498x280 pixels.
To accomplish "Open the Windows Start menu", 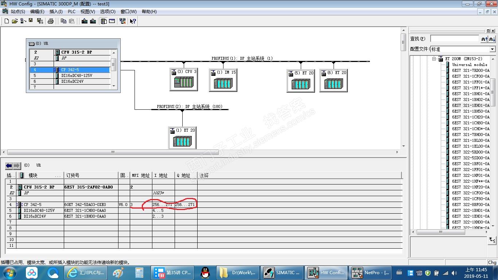I will (9, 272).
